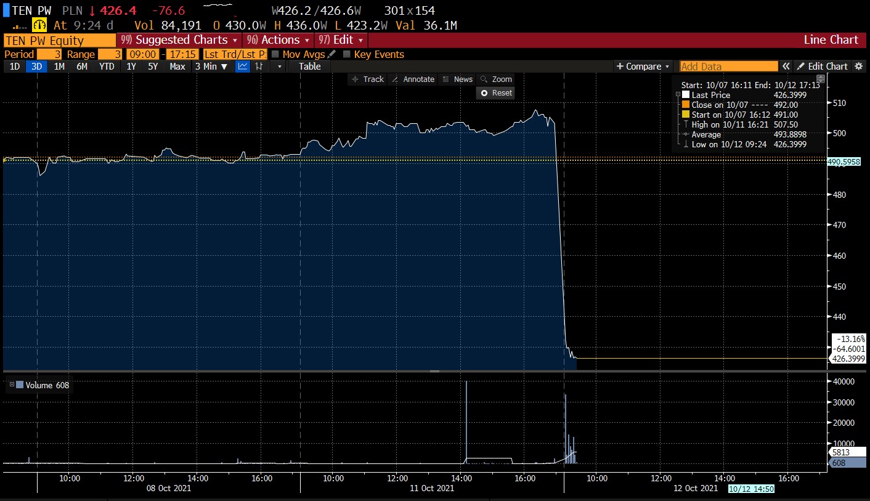The height and width of the screenshot is (501, 870).
Task: Select the Max time range tab
Action: 177,66
